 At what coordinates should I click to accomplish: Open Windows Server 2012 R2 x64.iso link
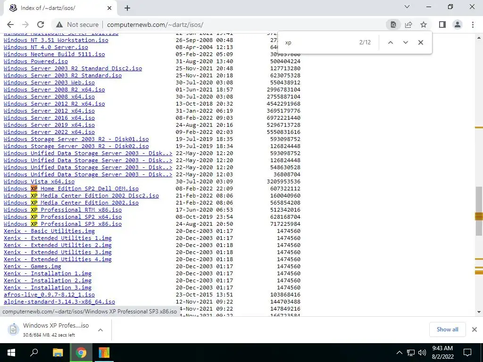[x=54, y=103]
